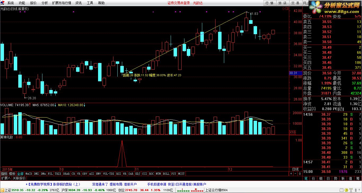Open the 关联报价 tab
Screen dimensions: 362x193
point(19,178)
